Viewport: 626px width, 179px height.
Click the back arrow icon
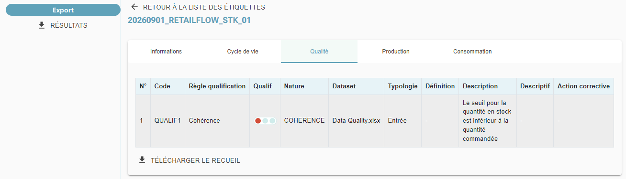point(134,7)
